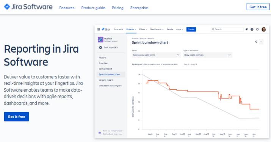Open the Filters dropdown menu
Image resolution: width=271 pixels, height=142 pixels.
(143, 30)
